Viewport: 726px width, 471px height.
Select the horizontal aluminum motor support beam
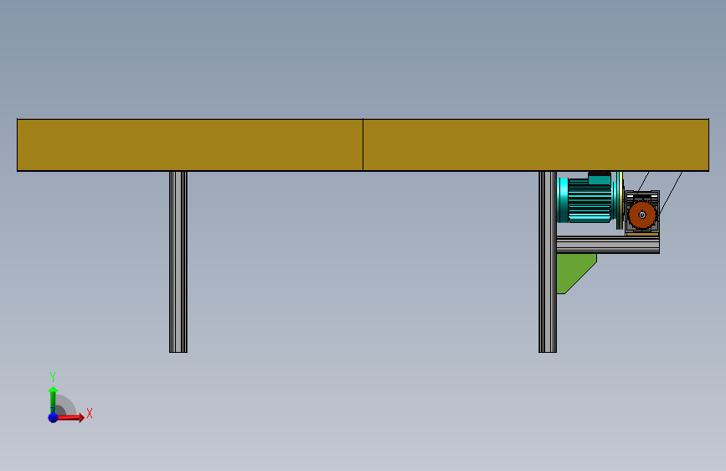(x=608, y=245)
